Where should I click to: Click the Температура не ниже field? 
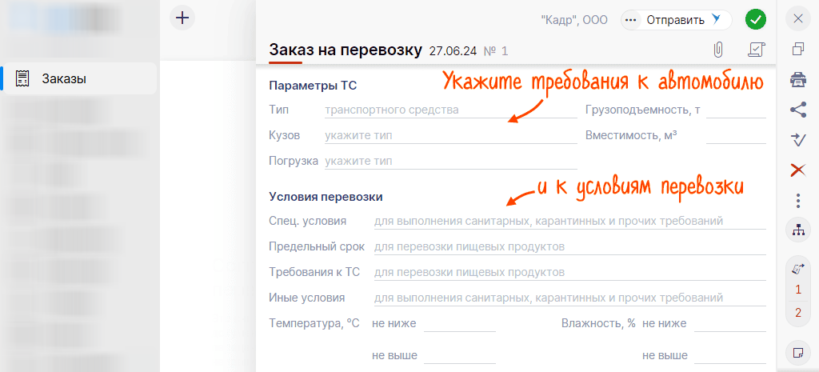pos(460,323)
